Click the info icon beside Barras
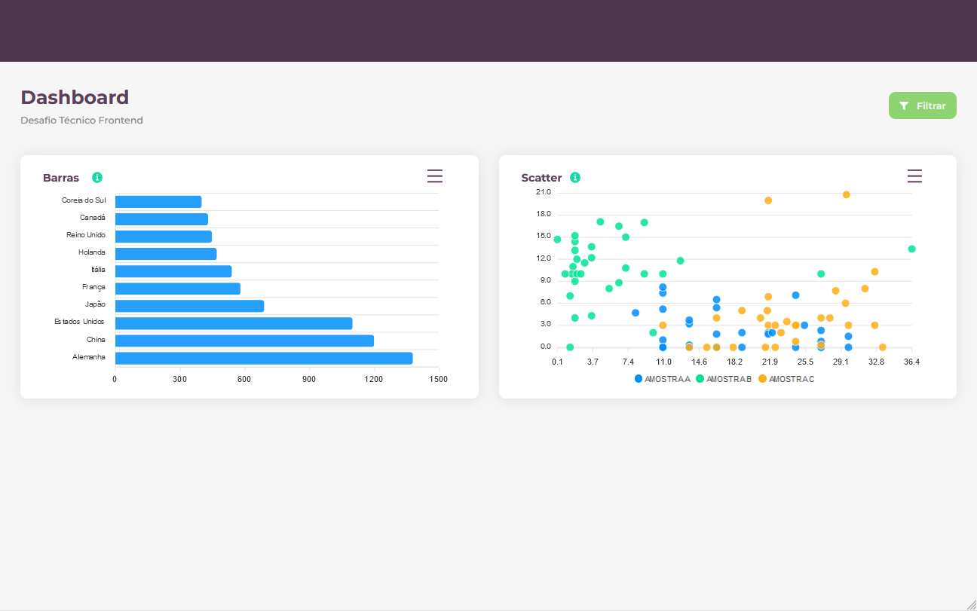977x611 pixels. (x=97, y=178)
